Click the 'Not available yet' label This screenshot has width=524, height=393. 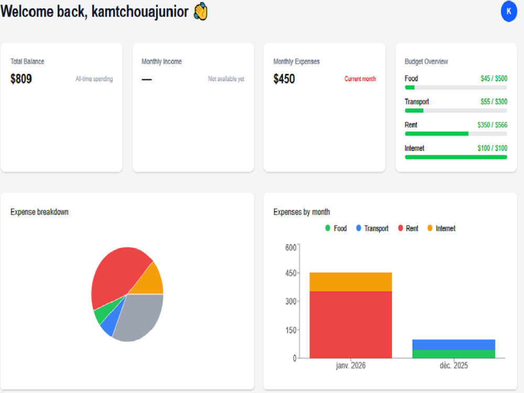[x=226, y=79]
